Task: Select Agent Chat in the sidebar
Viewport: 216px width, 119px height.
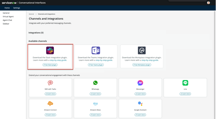Action: [x=7, y=20]
